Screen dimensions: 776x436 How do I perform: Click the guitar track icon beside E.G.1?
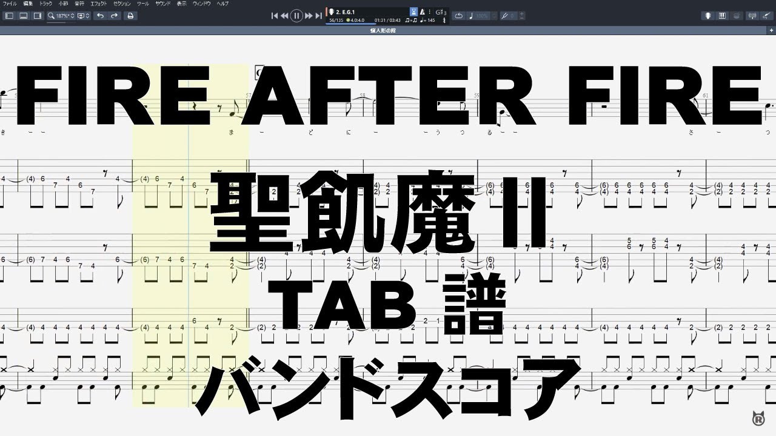pyautogui.click(x=332, y=12)
